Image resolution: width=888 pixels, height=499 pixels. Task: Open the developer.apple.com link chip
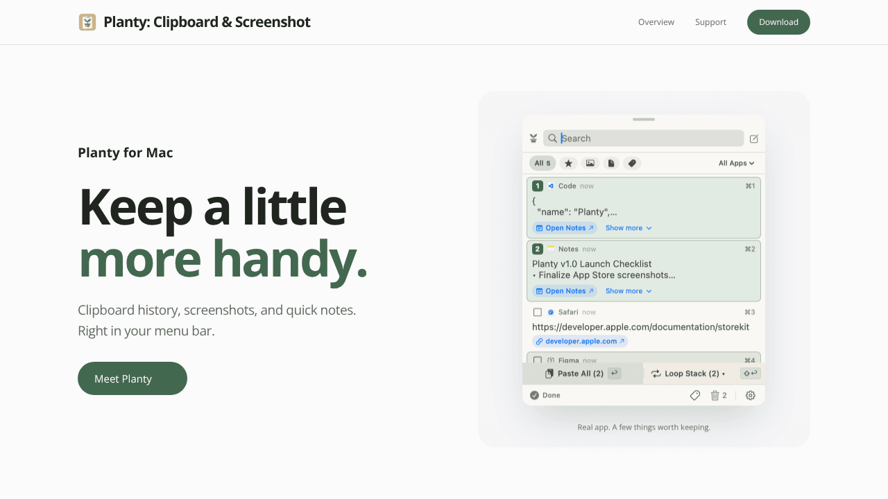(x=580, y=341)
